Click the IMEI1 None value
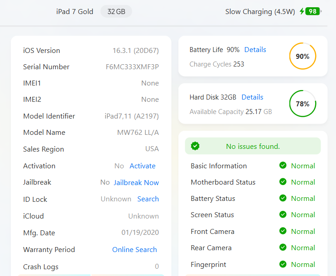 click(x=150, y=83)
